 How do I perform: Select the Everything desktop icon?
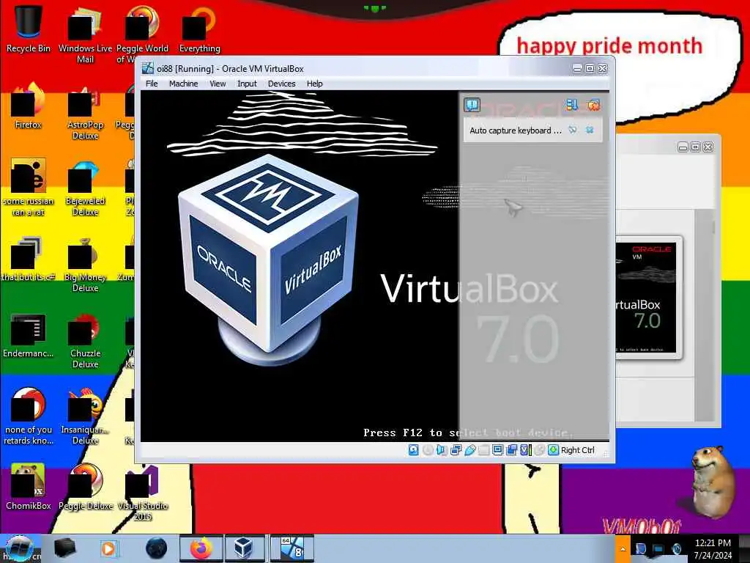pos(199,29)
